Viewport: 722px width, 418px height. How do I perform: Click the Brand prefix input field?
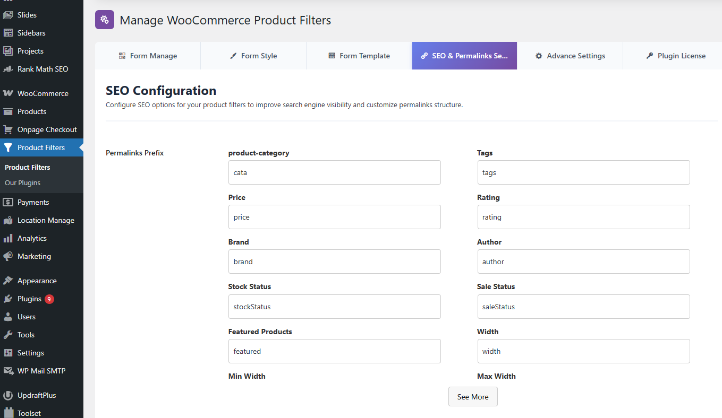[335, 262]
